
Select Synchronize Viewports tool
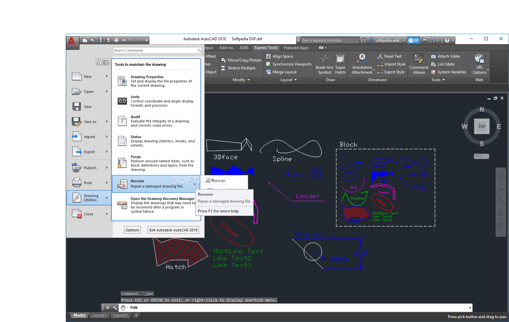point(289,64)
